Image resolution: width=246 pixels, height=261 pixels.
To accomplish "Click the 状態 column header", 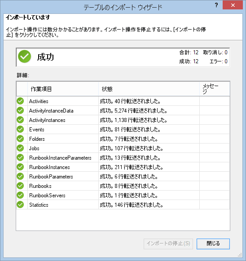I will click(x=149, y=89).
